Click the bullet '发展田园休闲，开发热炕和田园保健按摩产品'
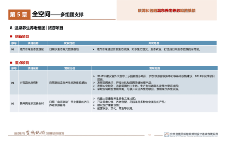The width and height of the screenshot is (225, 142). pos(125,83)
